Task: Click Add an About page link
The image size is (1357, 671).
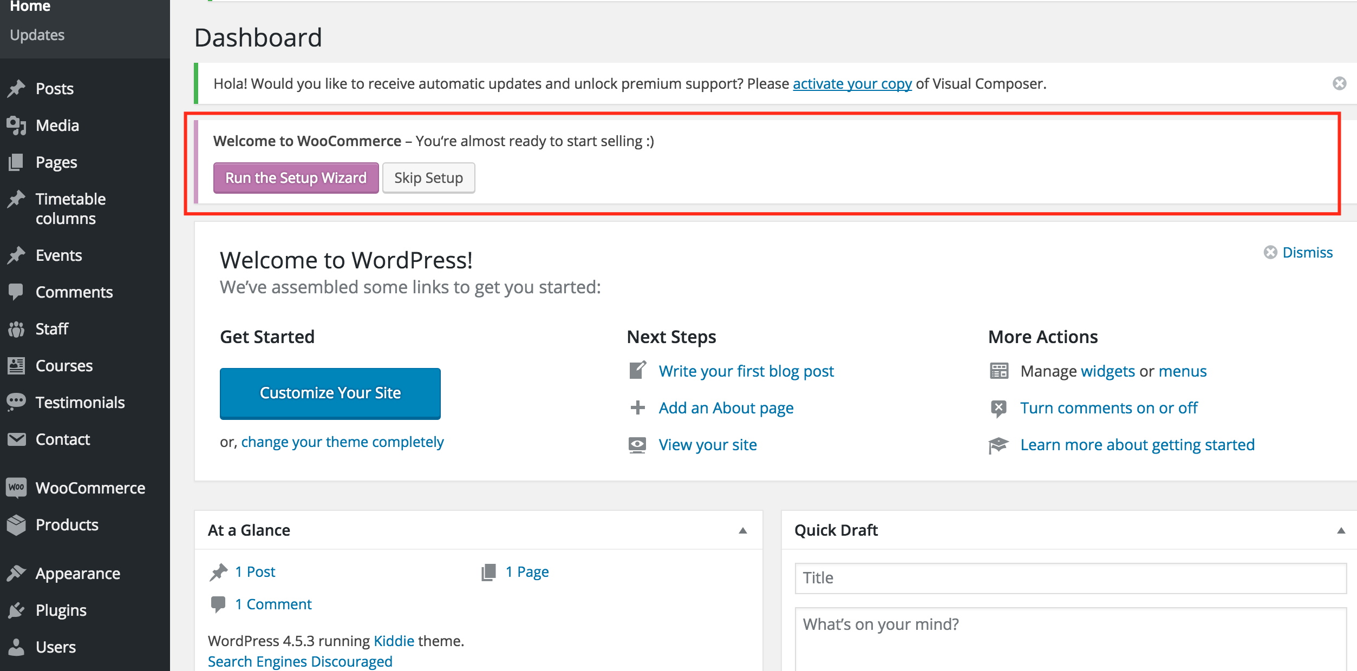Action: [726, 409]
